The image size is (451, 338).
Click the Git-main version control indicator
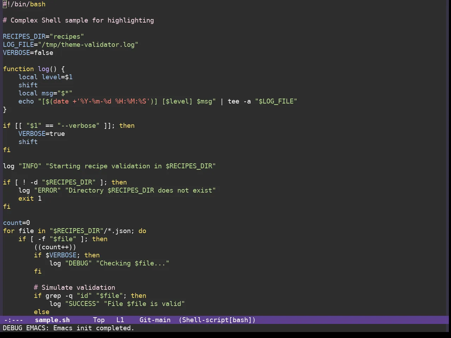tap(155, 320)
